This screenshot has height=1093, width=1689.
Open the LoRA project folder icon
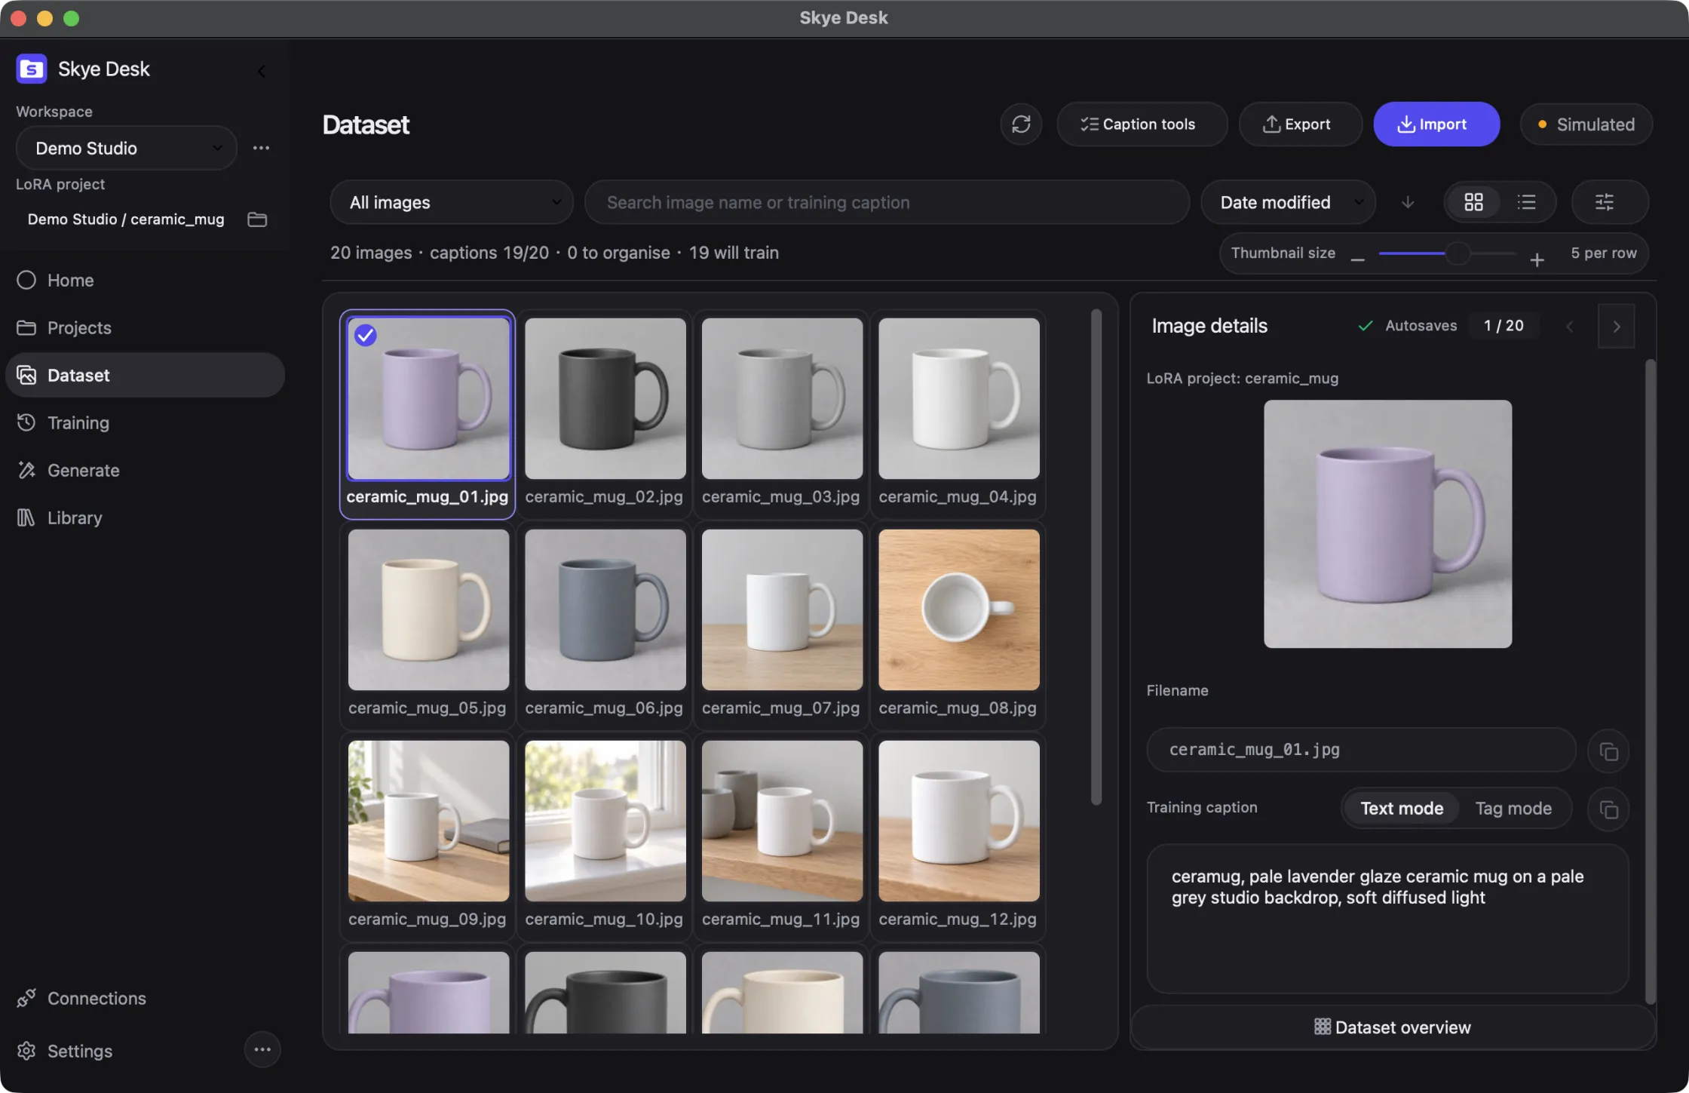click(257, 220)
